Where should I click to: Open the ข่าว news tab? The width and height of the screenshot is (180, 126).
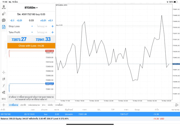point(44,105)
